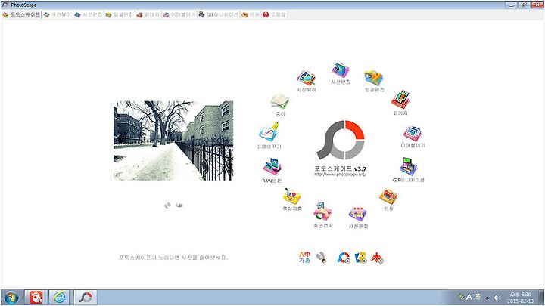Open red camera app on taskbar
Image resolution: width=545 pixels, height=306 pixels.
[36, 298]
